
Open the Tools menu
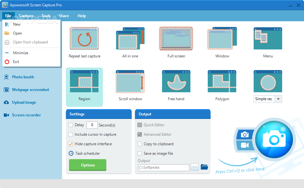tap(46, 16)
